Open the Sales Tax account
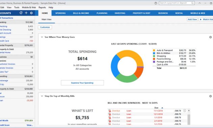This screenshot has width=213, height=128. pyautogui.click(x=4, y=72)
